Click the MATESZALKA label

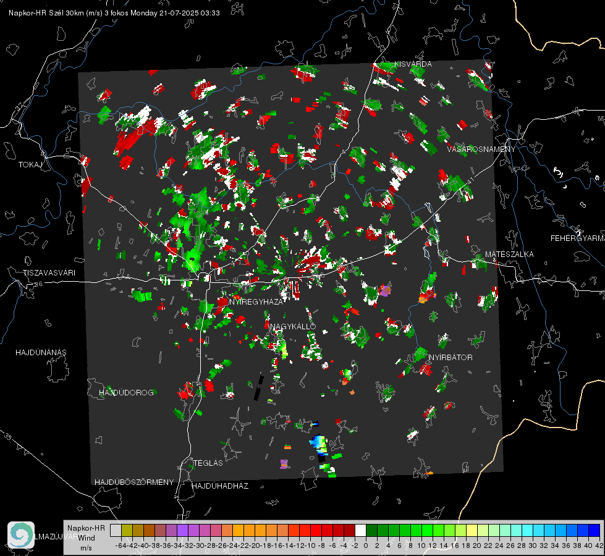pos(509,255)
